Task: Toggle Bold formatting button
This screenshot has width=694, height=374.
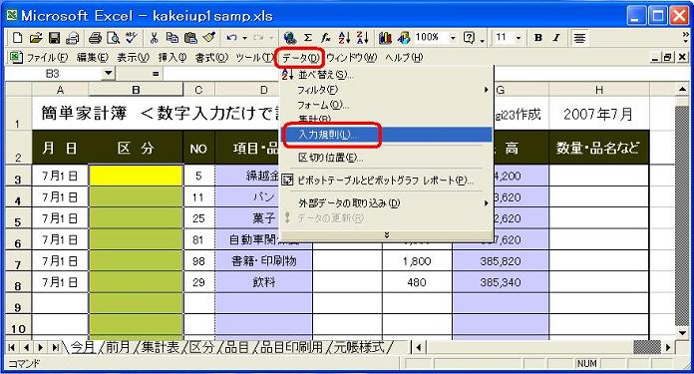Action: point(538,38)
